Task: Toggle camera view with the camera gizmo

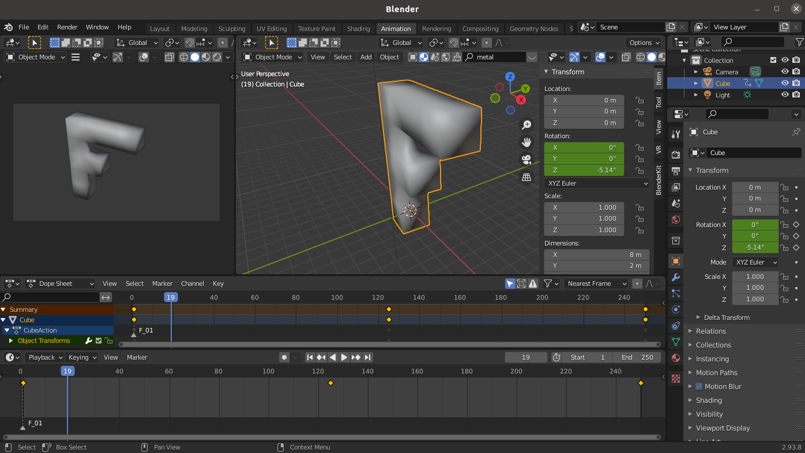Action: [x=526, y=160]
